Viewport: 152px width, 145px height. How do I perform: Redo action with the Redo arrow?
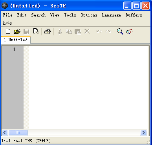(108, 31)
